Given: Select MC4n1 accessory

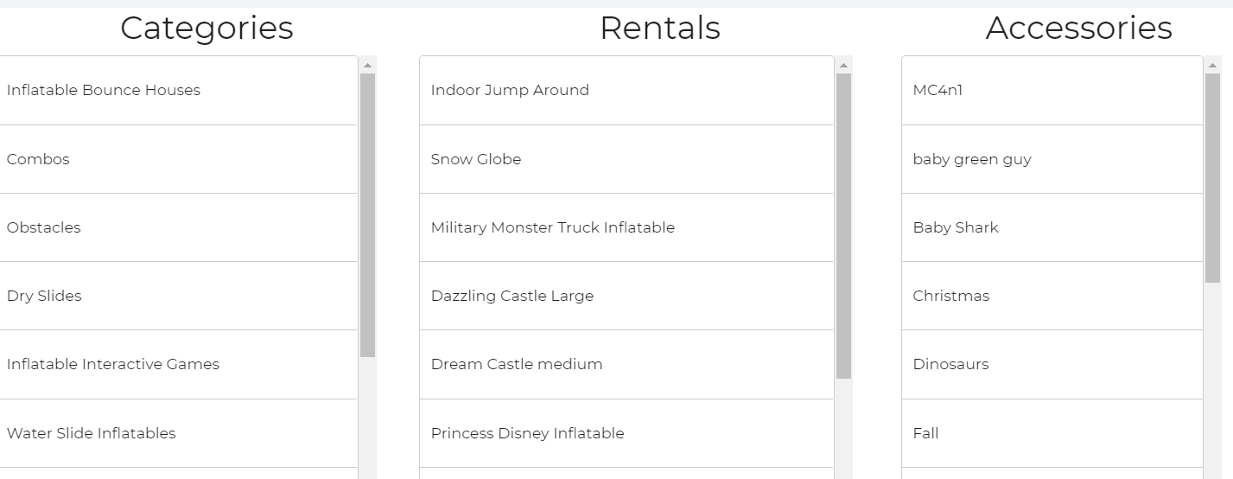Looking at the screenshot, I should [937, 90].
